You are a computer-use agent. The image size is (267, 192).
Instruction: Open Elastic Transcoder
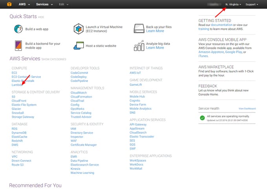142,137
